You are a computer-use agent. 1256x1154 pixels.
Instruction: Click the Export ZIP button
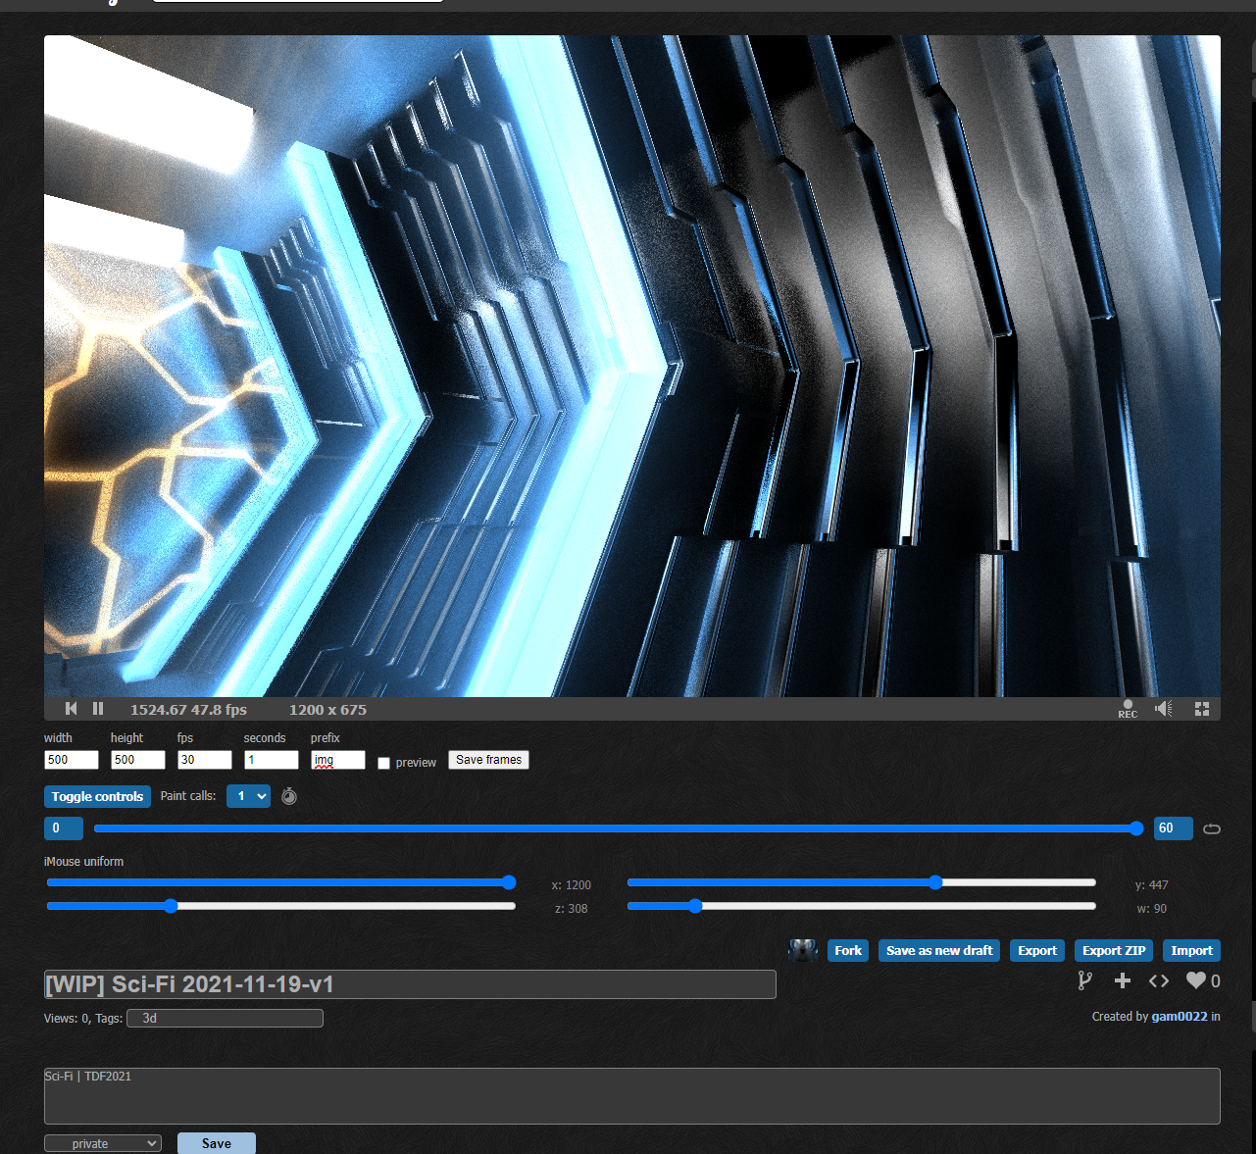pos(1114,950)
